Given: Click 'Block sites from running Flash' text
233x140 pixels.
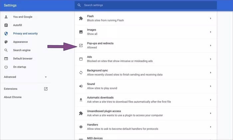Looking at the screenshot, I should click(x=106, y=20).
